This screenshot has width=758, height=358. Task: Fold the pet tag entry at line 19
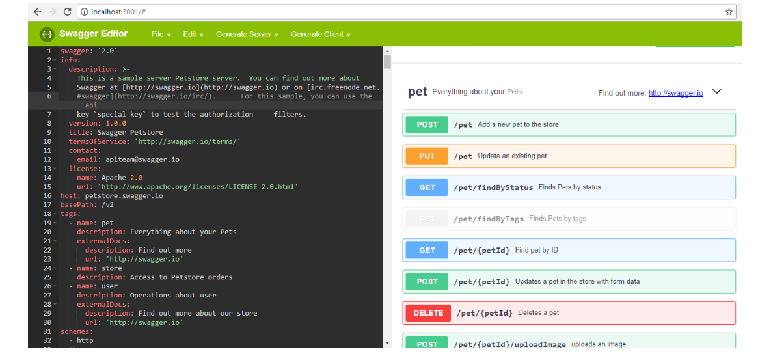click(x=55, y=223)
